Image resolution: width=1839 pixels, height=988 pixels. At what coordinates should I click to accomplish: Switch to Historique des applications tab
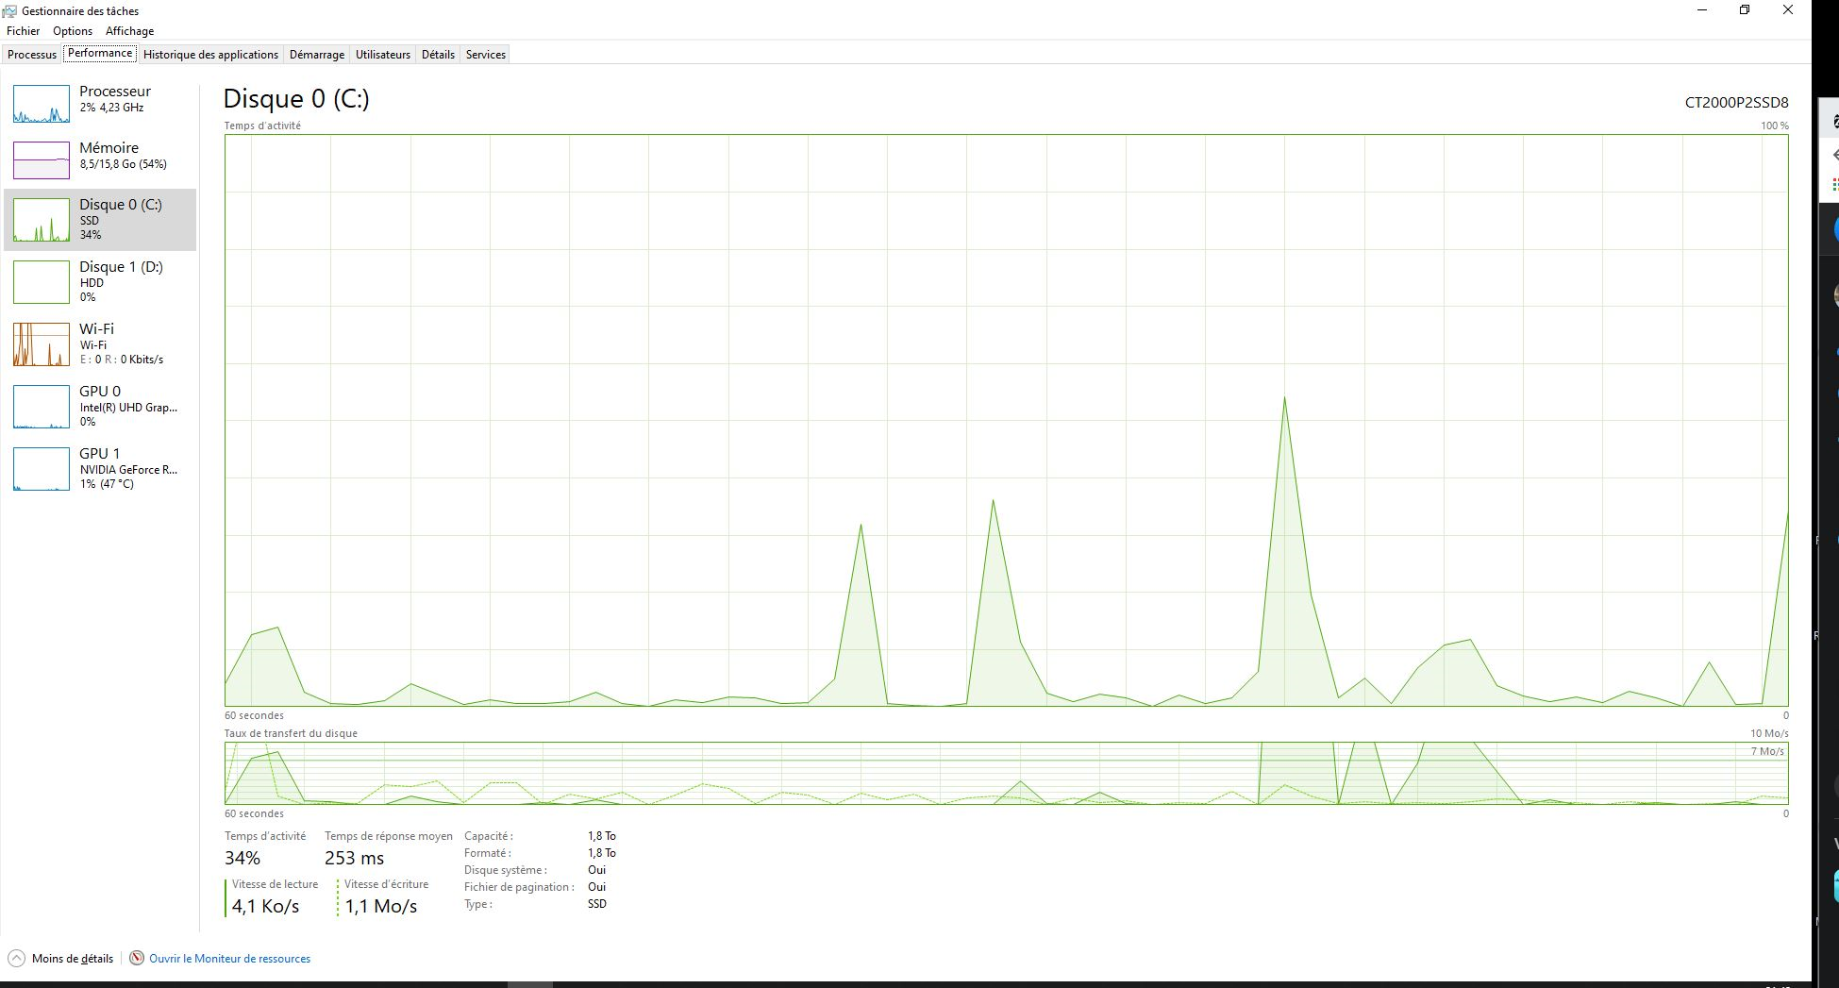210,55
